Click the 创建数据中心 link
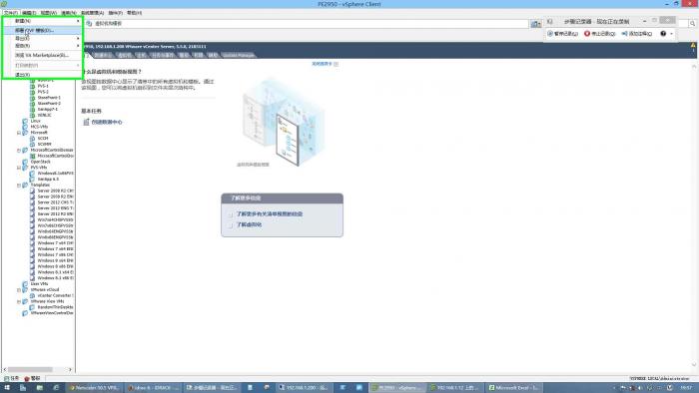Image resolution: width=699 pixels, height=393 pixels. tap(107, 122)
